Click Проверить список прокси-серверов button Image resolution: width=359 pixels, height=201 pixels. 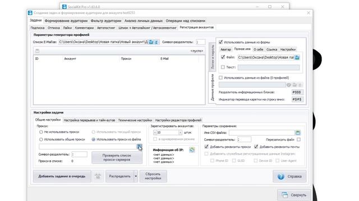(117, 157)
